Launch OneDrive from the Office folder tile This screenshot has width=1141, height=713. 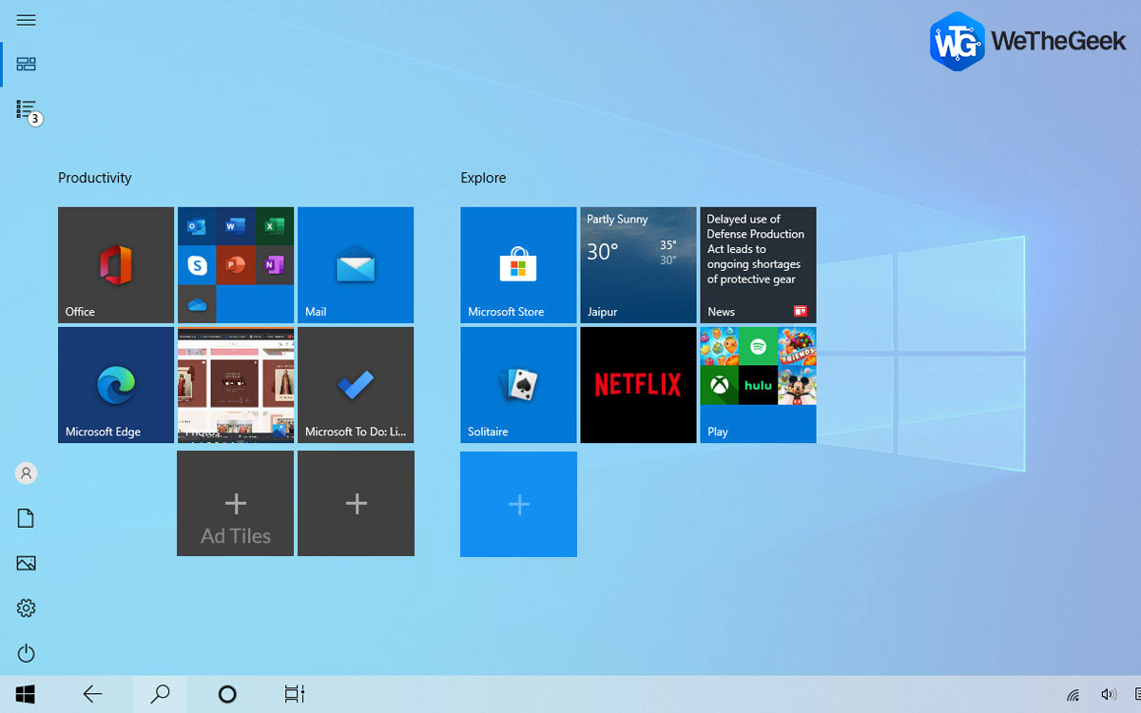click(x=197, y=304)
